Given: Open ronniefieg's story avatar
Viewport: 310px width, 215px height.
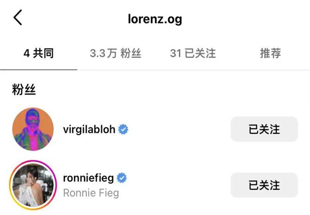Looking at the screenshot, I should pos(33,185).
